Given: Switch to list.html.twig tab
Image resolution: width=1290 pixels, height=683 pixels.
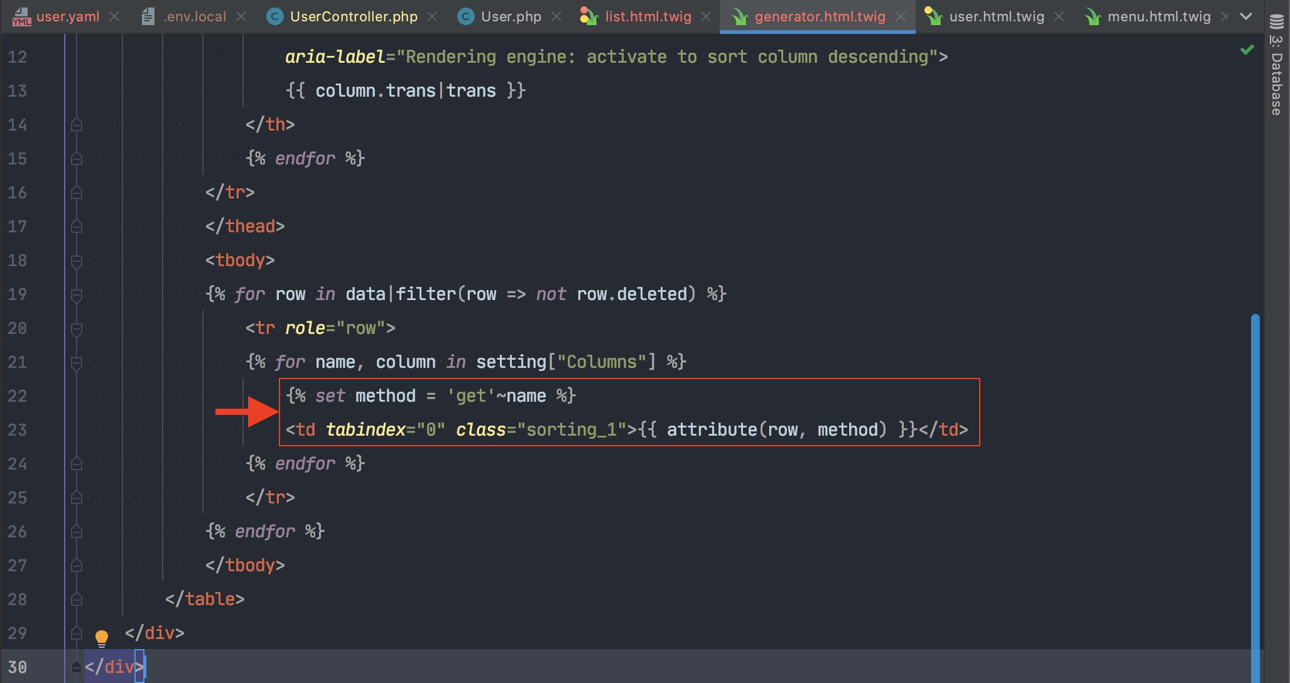Looking at the screenshot, I should click(648, 17).
